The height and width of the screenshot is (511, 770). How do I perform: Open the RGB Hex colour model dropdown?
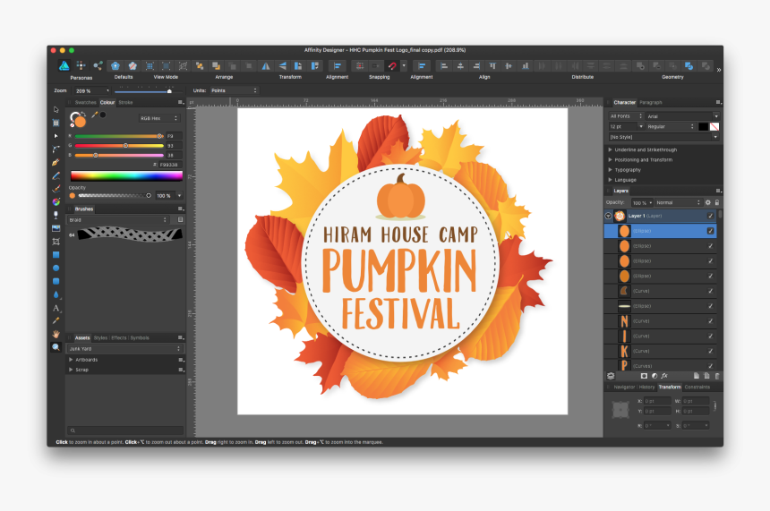(159, 118)
